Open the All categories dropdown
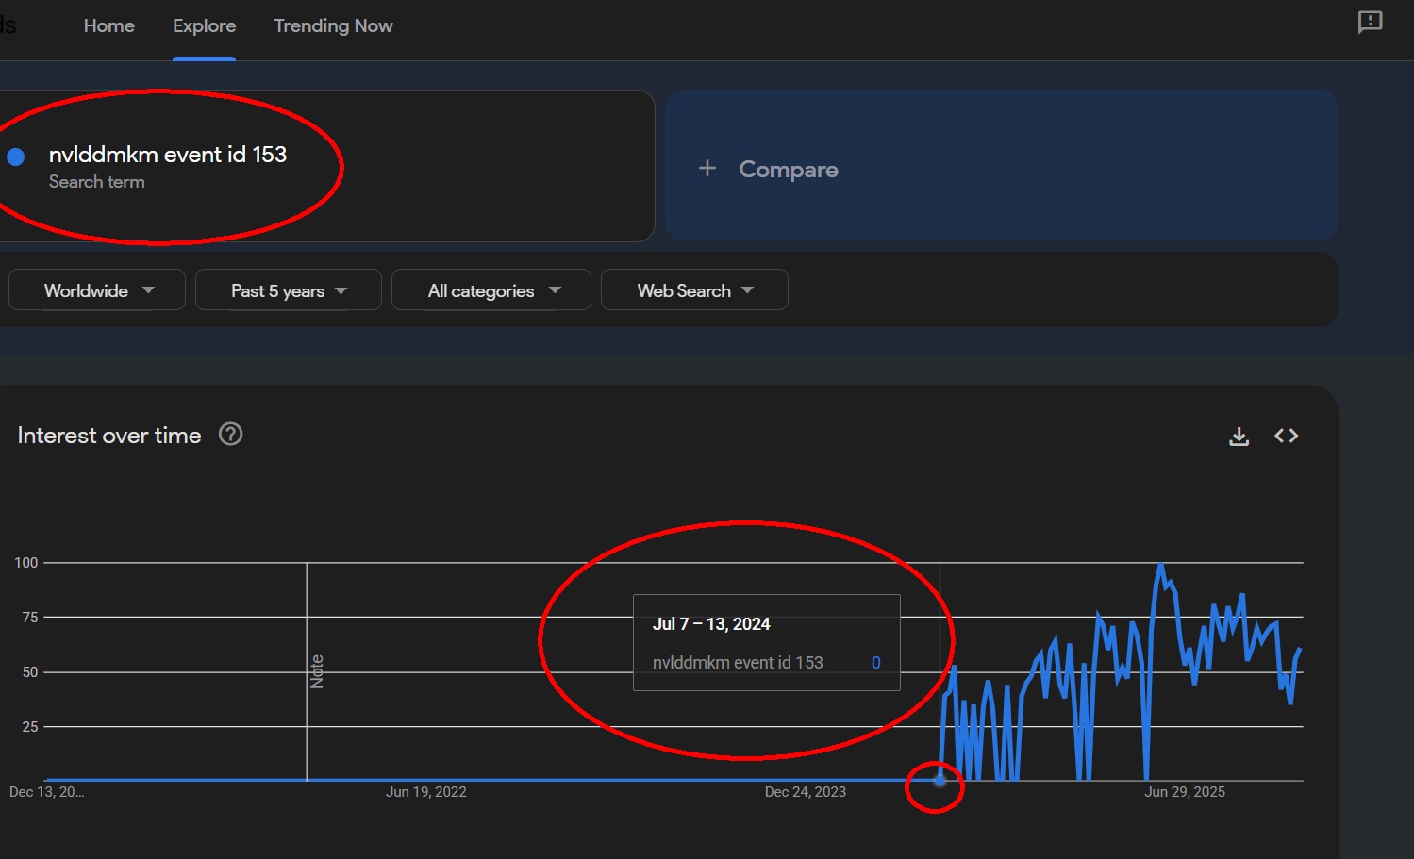The image size is (1414, 859). pyautogui.click(x=491, y=290)
